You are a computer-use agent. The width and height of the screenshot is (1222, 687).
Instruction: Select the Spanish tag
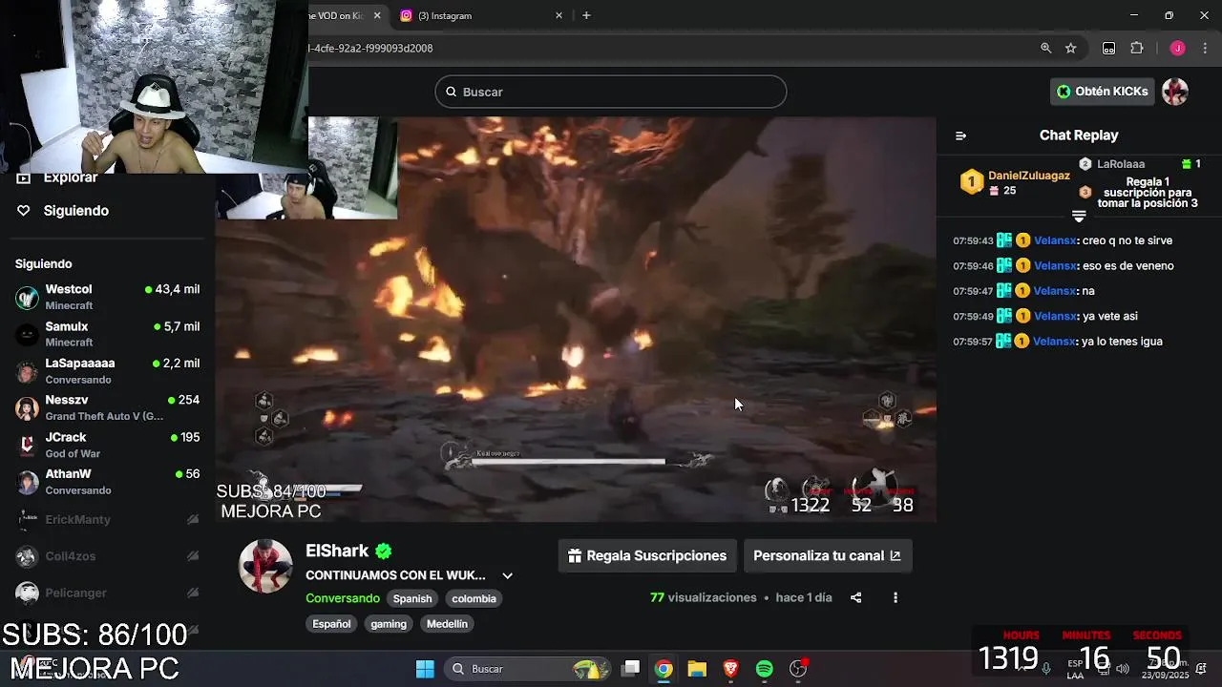pos(412,598)
